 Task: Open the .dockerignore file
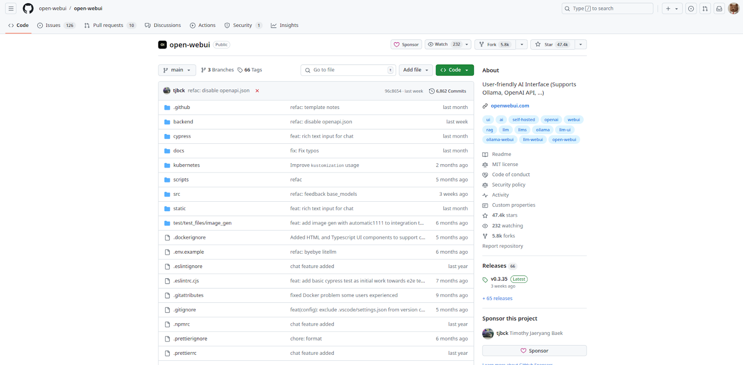pos(189,237)
